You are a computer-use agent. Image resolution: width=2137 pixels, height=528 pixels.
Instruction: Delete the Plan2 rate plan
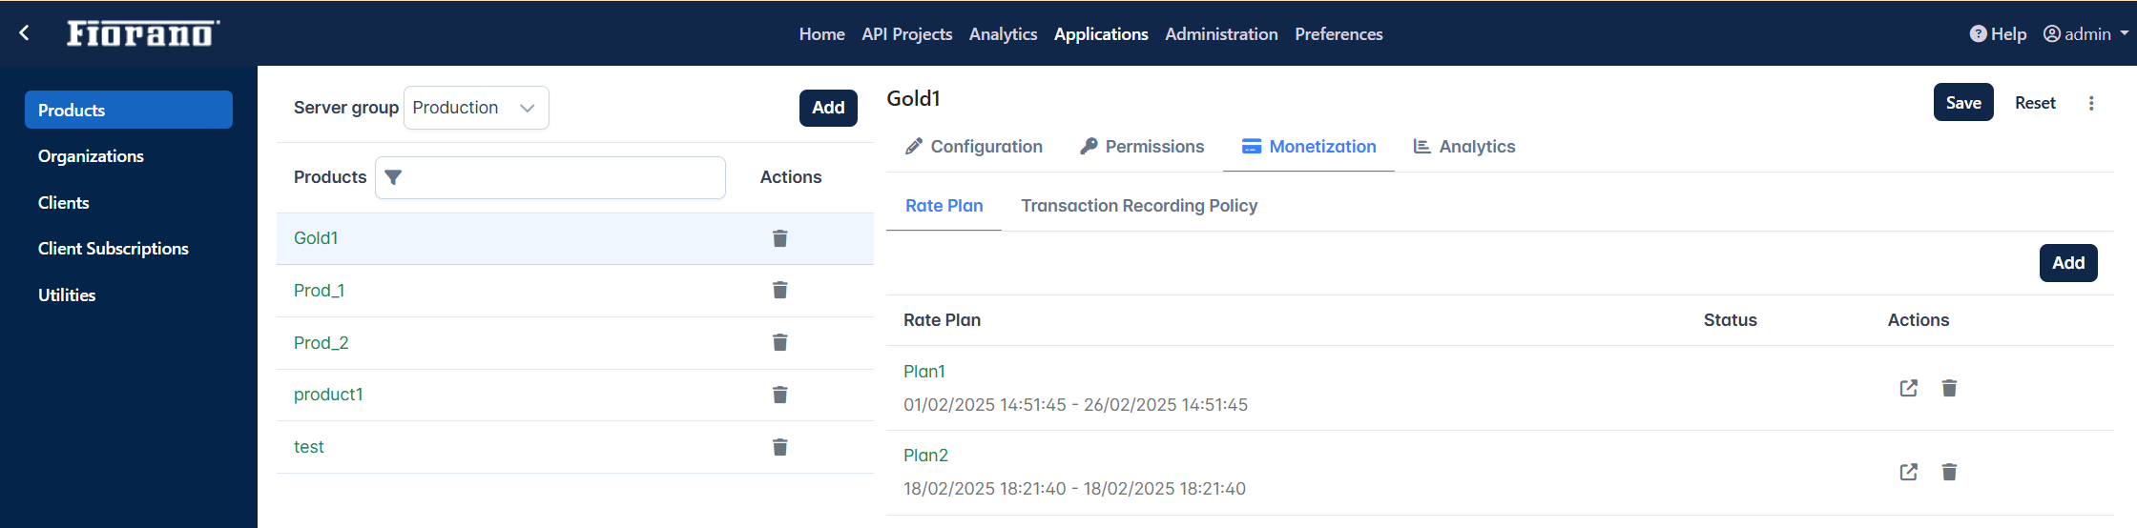click(x=1949, y=472)
